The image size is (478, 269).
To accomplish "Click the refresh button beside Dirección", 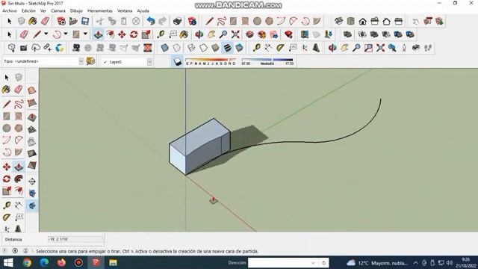I will (x=323, y=262).
